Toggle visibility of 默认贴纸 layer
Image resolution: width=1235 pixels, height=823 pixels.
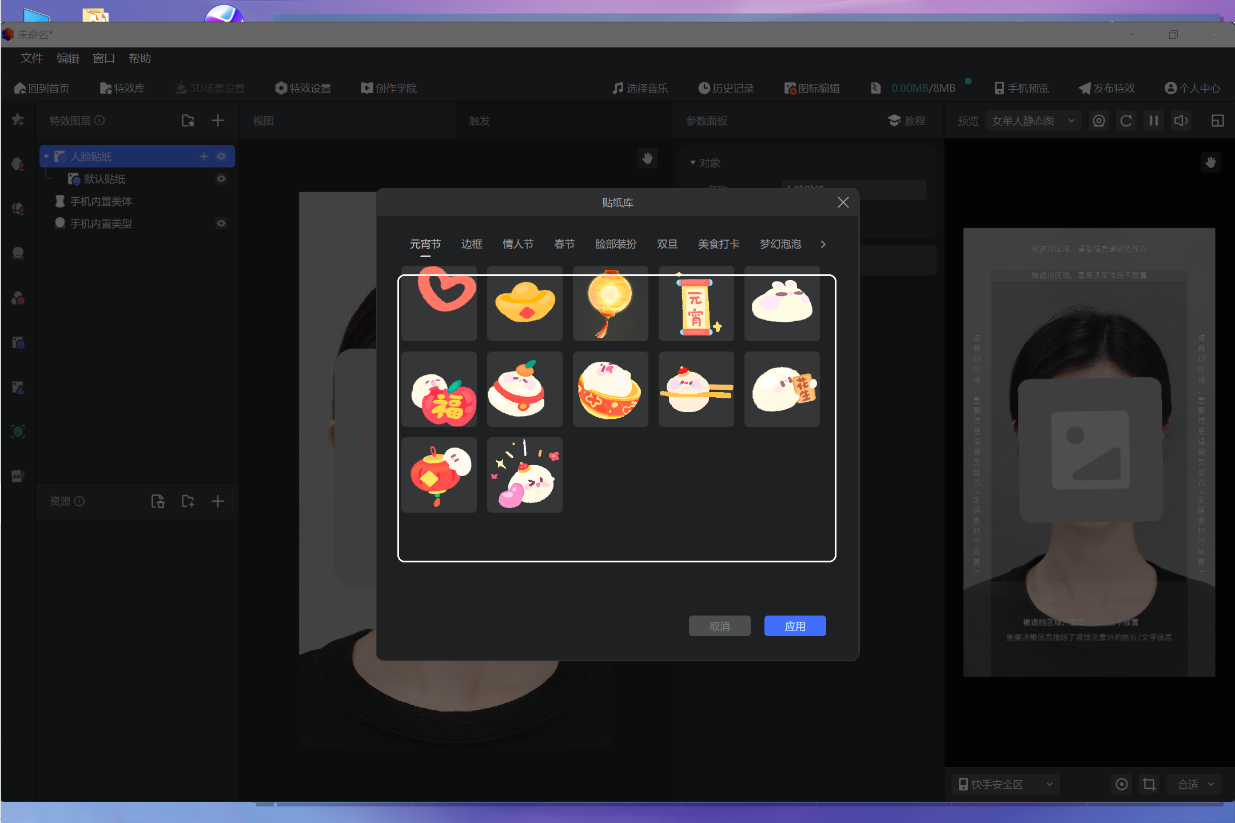click(x=221, y=179)
